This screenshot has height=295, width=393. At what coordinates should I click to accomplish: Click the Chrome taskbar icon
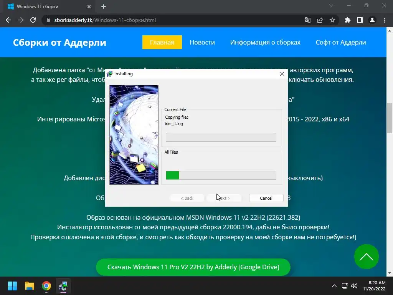(46, 286)
